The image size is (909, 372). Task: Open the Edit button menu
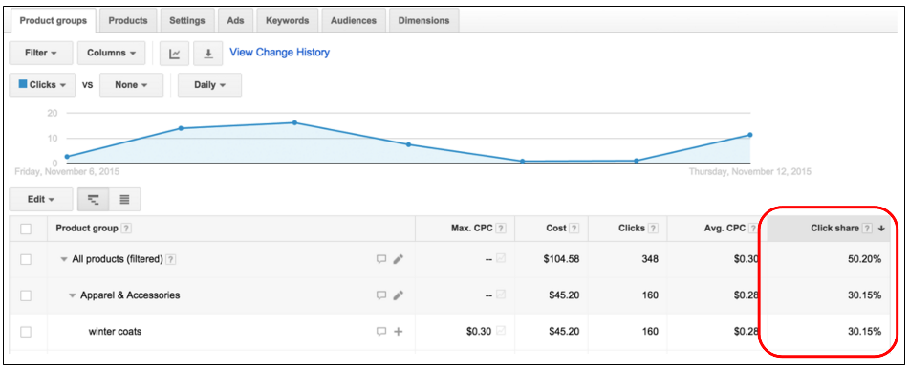(41, 199)
